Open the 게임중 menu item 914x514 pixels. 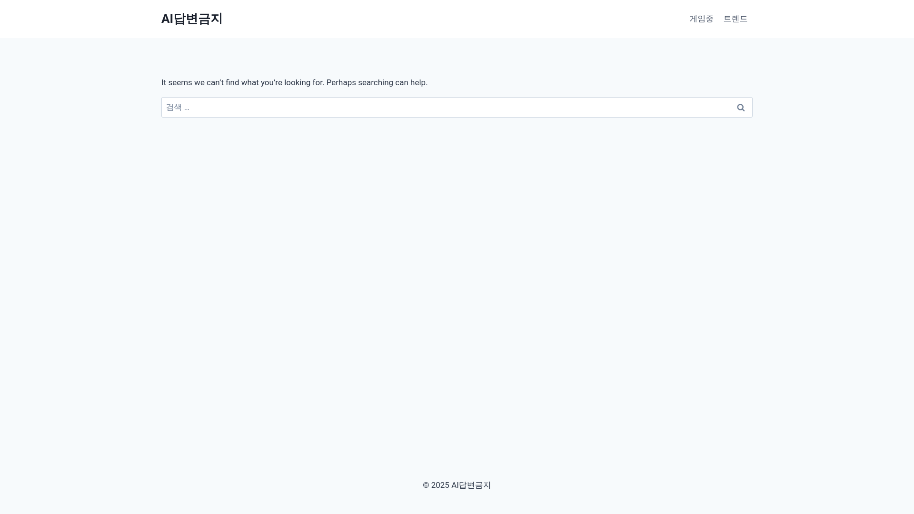[x=701, y=19]
